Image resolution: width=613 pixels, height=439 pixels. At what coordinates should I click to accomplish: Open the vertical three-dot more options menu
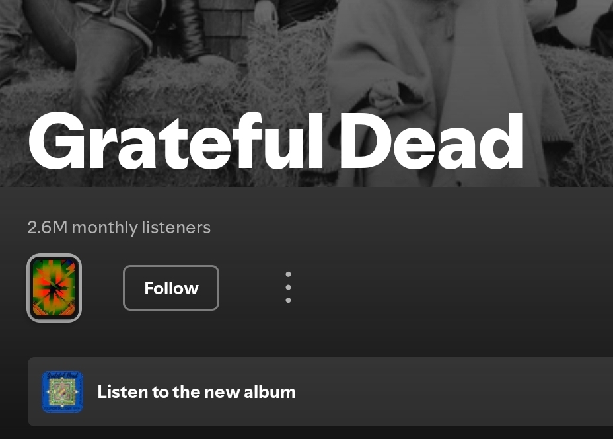(x=288, y=288)
